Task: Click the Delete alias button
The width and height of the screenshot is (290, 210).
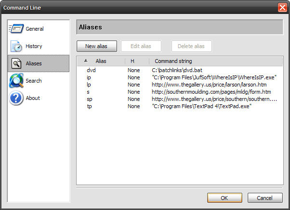Action: 191,46
